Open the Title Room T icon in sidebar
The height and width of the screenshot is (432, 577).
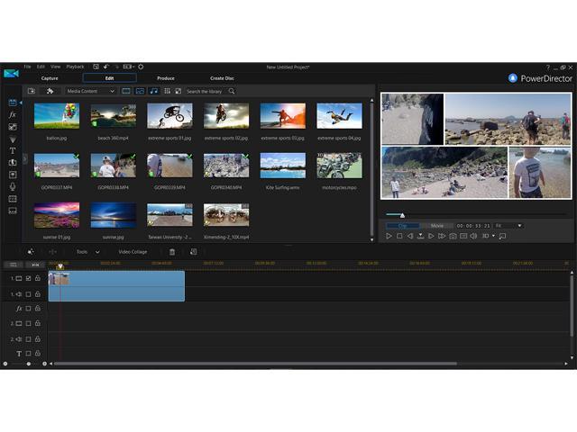13,150
